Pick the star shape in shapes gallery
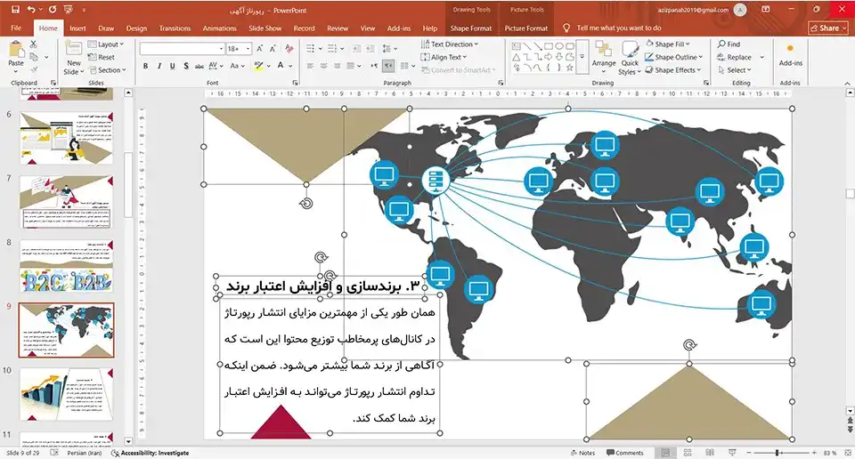The width and height of the screenshot is (855, 459). pyautogui.click(x=570, y=68)
